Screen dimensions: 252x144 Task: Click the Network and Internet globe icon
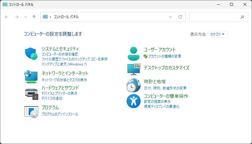[31, 77]
